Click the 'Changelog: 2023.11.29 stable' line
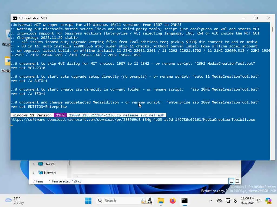Viewport: 277px width, 207px height. pos(44,37)
